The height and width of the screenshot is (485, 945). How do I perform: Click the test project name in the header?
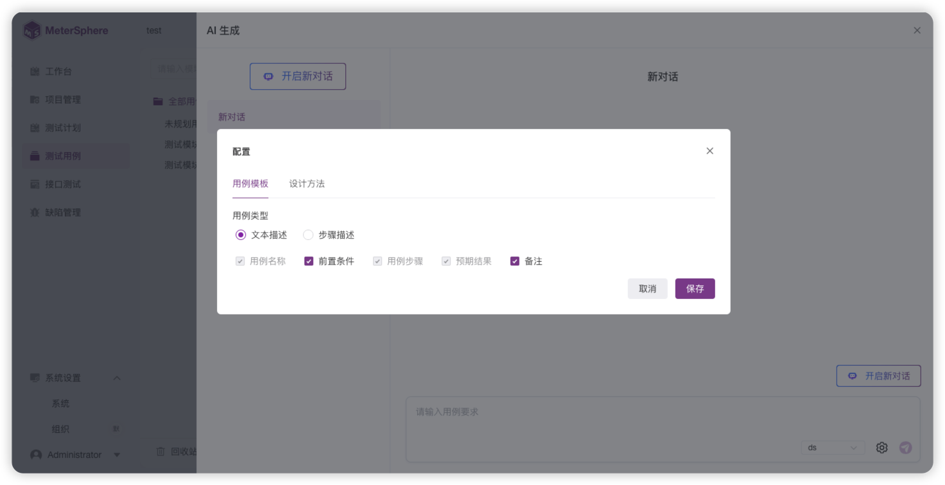[154, 30]
